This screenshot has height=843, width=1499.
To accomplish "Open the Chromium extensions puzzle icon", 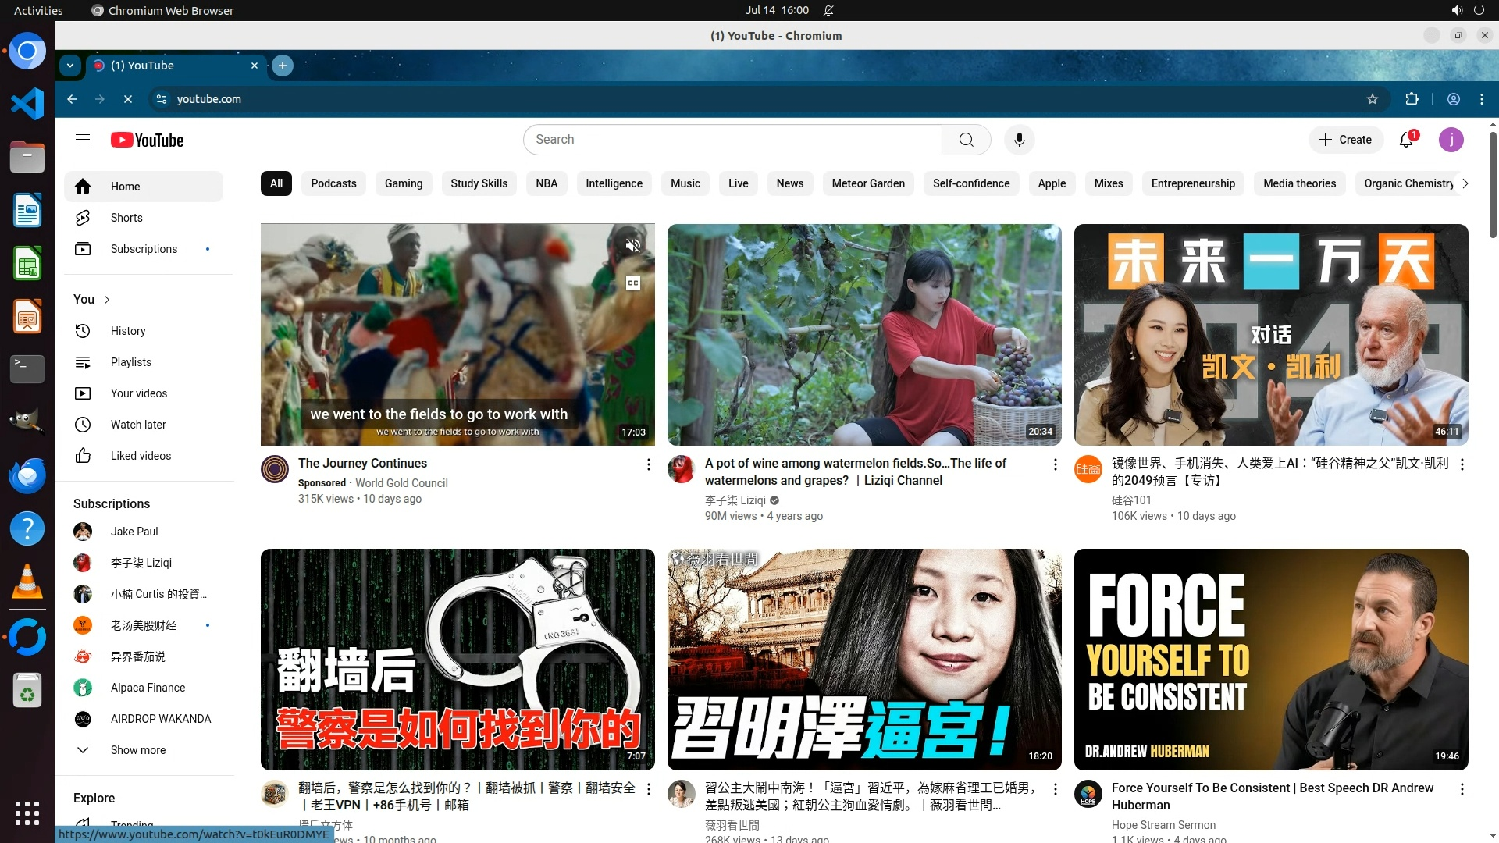I will point(1412,99).
